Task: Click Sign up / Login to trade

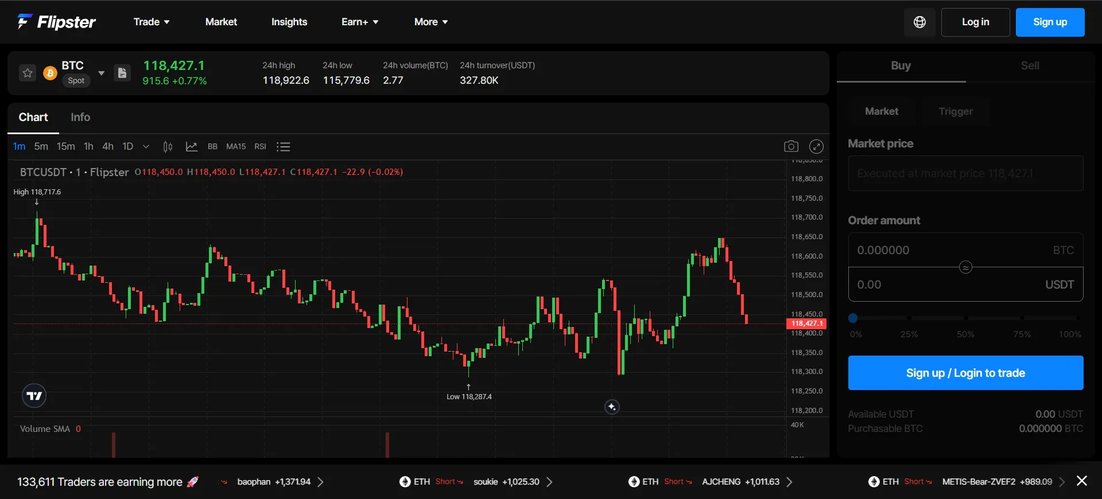Action: pyautogui.click(x=965, y=373)
